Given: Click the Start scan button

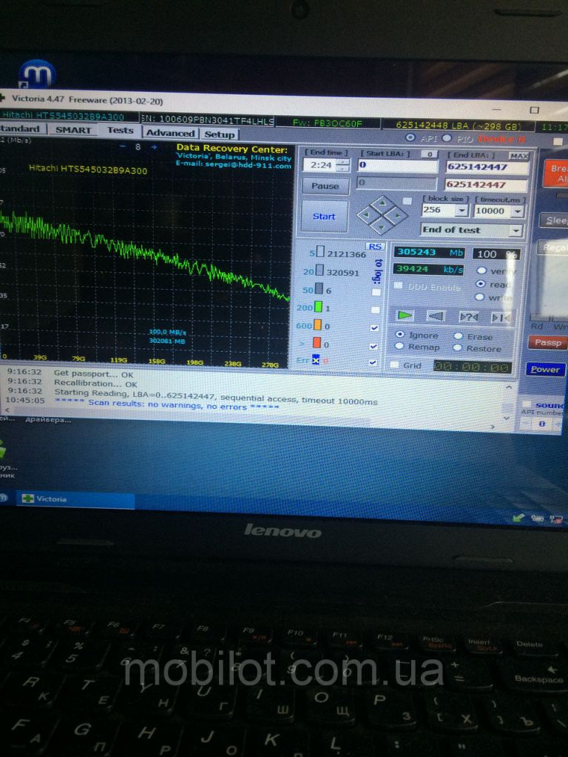Looking at the screenshot, I should pyautogui.click(x=324, y=217).
